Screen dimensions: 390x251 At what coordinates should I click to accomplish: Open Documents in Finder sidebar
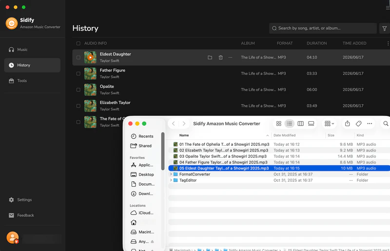point(143,184)
